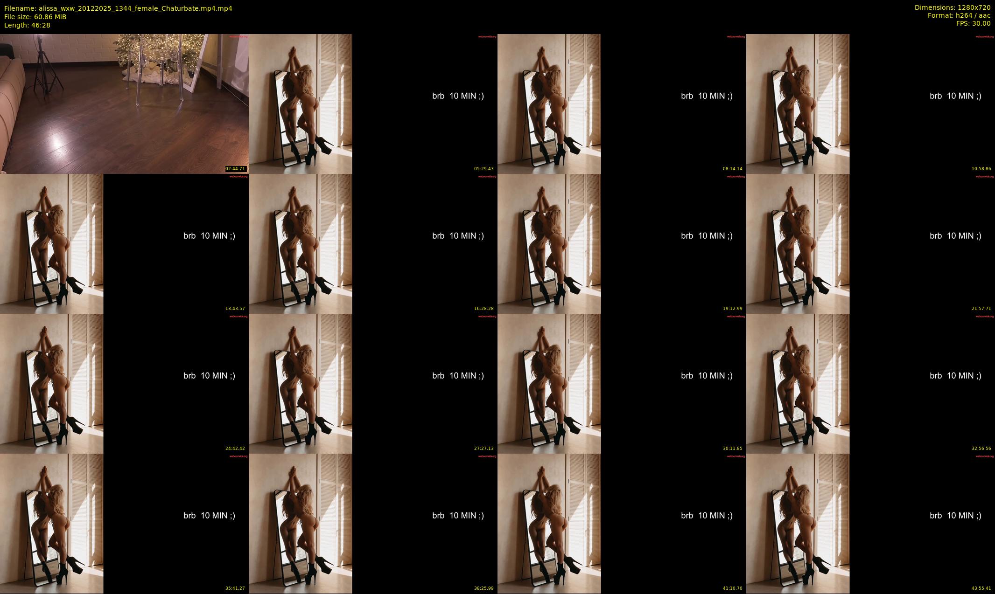Select the thumbnail at 35:41.27
Screen dimensions: 995x594
tap(124, 523)
